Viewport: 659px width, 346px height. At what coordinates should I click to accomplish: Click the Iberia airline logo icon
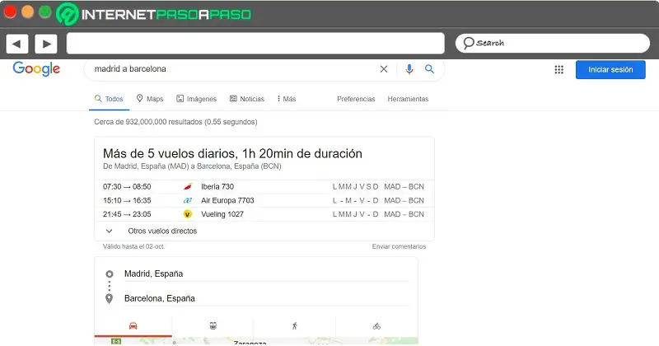188,187
